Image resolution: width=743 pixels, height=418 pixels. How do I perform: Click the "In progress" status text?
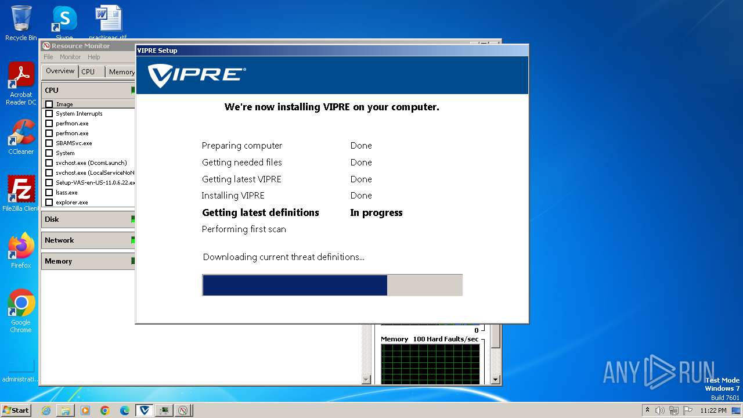point(376,212)
